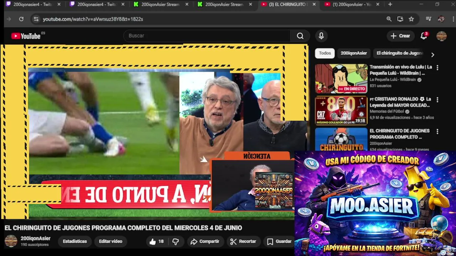Open Transmisión en vivo de Lulu title

[x=401, y=70]
